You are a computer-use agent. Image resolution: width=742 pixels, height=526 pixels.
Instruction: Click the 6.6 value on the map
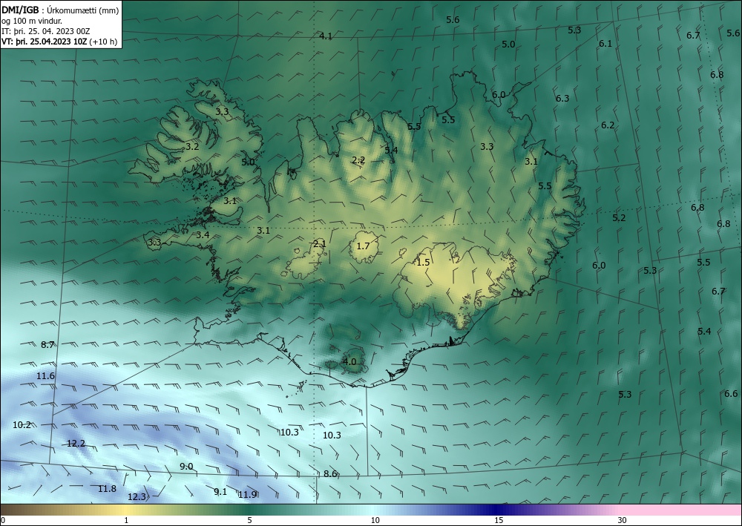pyautogui.click(x=731, y=393)
